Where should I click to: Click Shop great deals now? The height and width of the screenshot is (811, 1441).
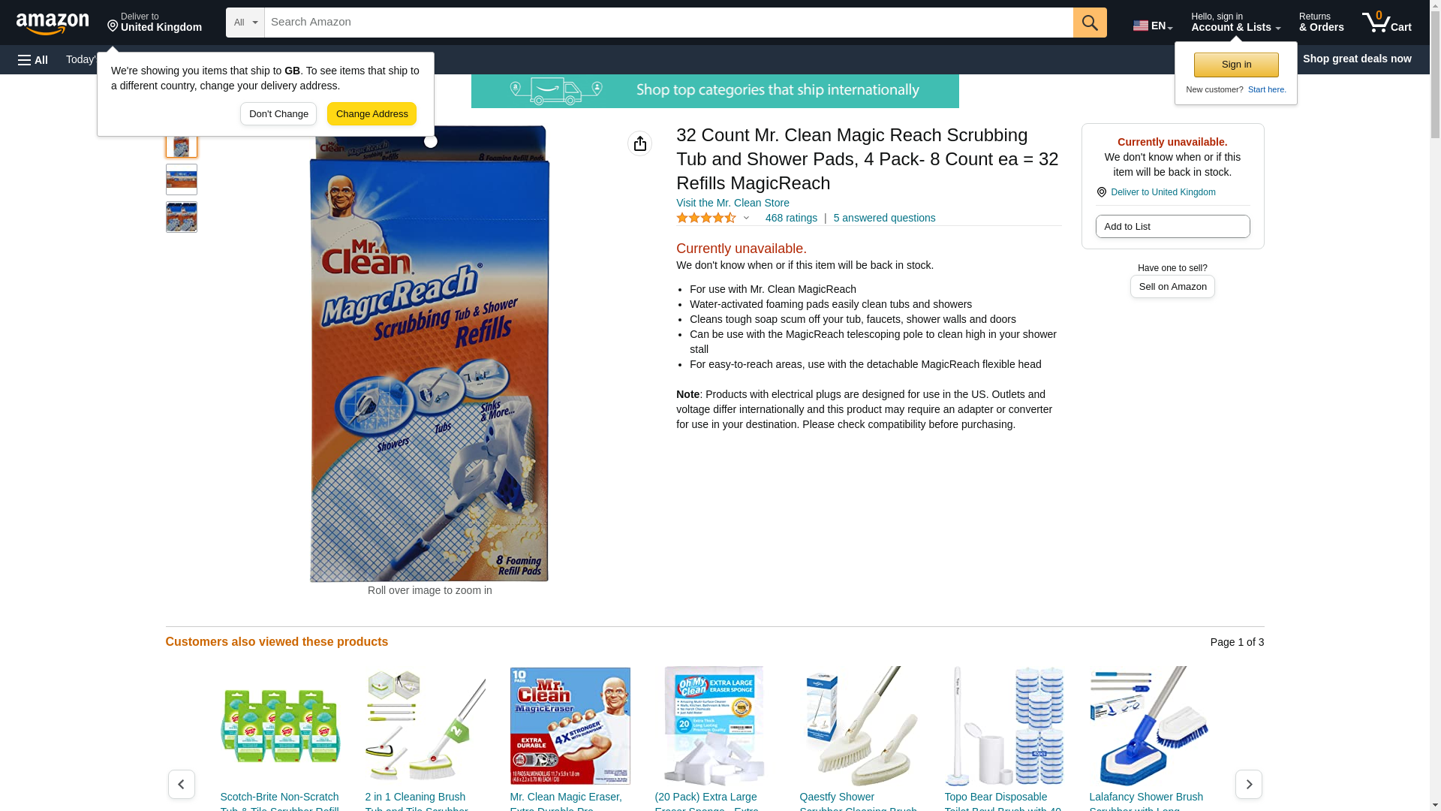(x=1357, y=59)
